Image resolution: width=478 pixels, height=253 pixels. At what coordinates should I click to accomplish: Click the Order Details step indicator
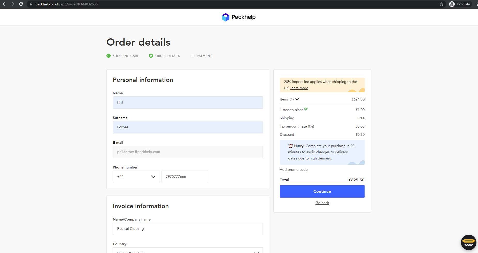coord(151,56)
